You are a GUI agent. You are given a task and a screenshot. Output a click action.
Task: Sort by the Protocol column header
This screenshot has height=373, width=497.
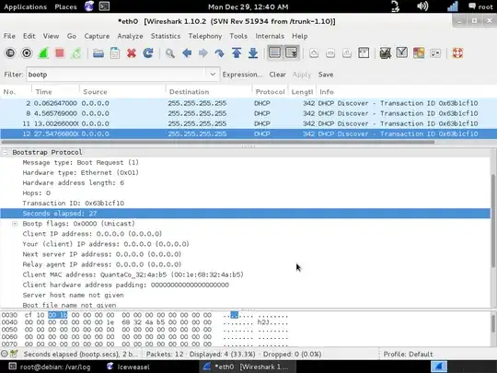coord(270,92)
